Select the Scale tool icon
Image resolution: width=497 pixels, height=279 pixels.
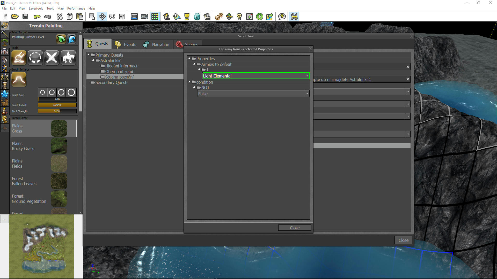pos(122,17)
